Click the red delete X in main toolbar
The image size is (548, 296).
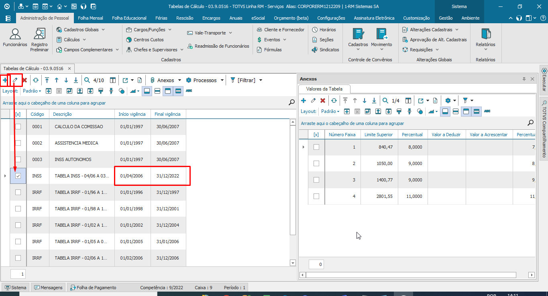point(24,80)
